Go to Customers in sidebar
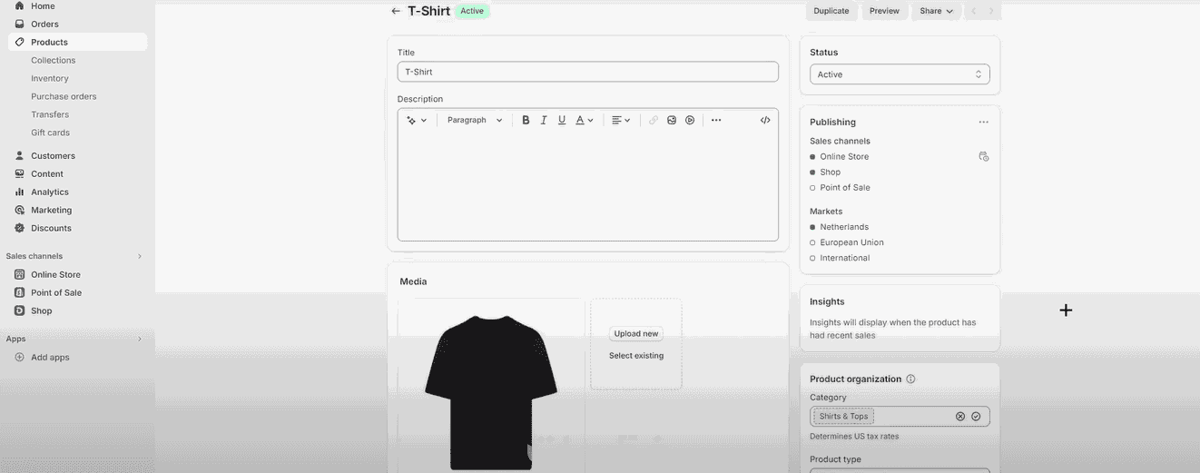The height and width of the screenshot is (473, 1200). click(53, 155)
